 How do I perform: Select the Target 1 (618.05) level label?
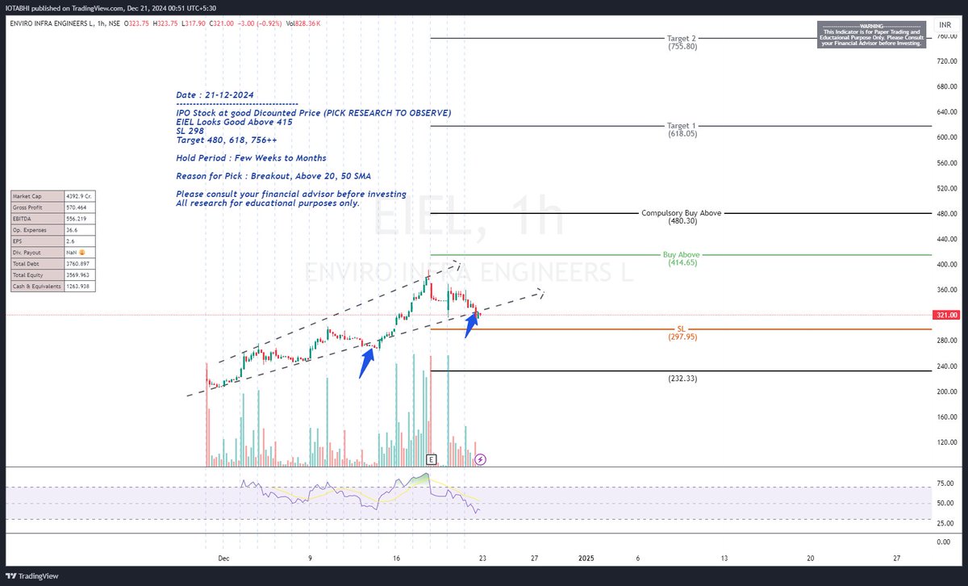coord(682,130)
